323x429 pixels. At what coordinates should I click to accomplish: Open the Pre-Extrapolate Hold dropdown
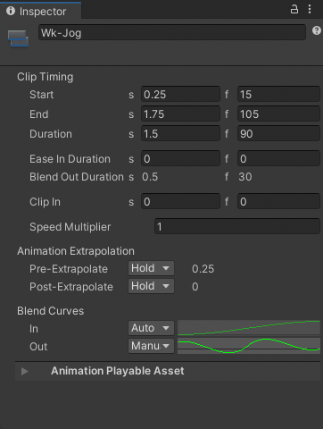(151, 268)
